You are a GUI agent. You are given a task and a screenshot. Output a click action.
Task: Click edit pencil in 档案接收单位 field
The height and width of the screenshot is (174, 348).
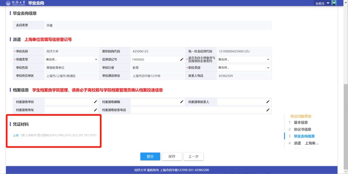[96, 102]
